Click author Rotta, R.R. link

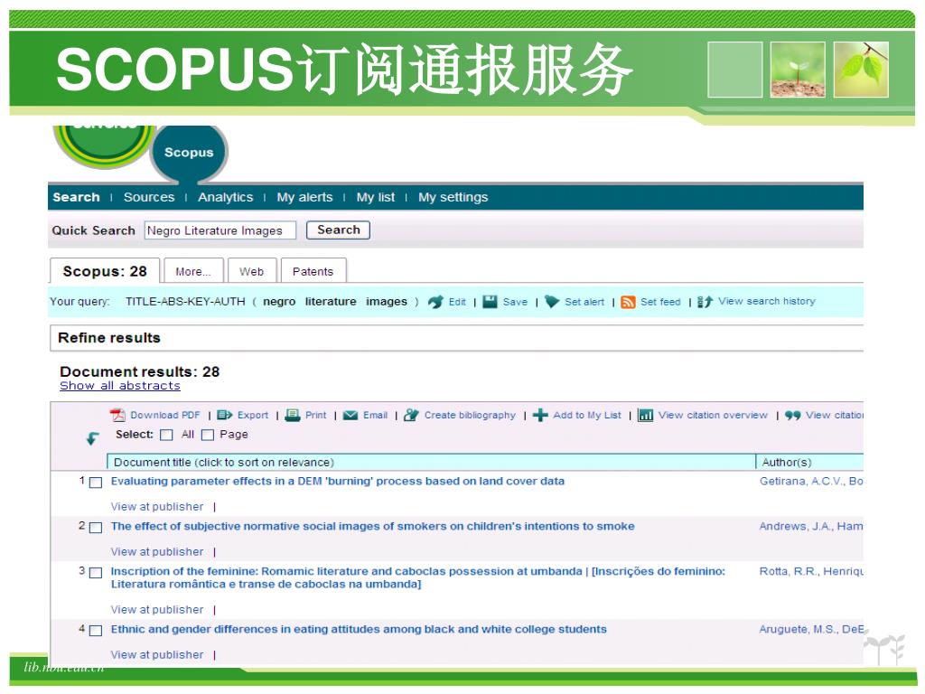point(789,571)
